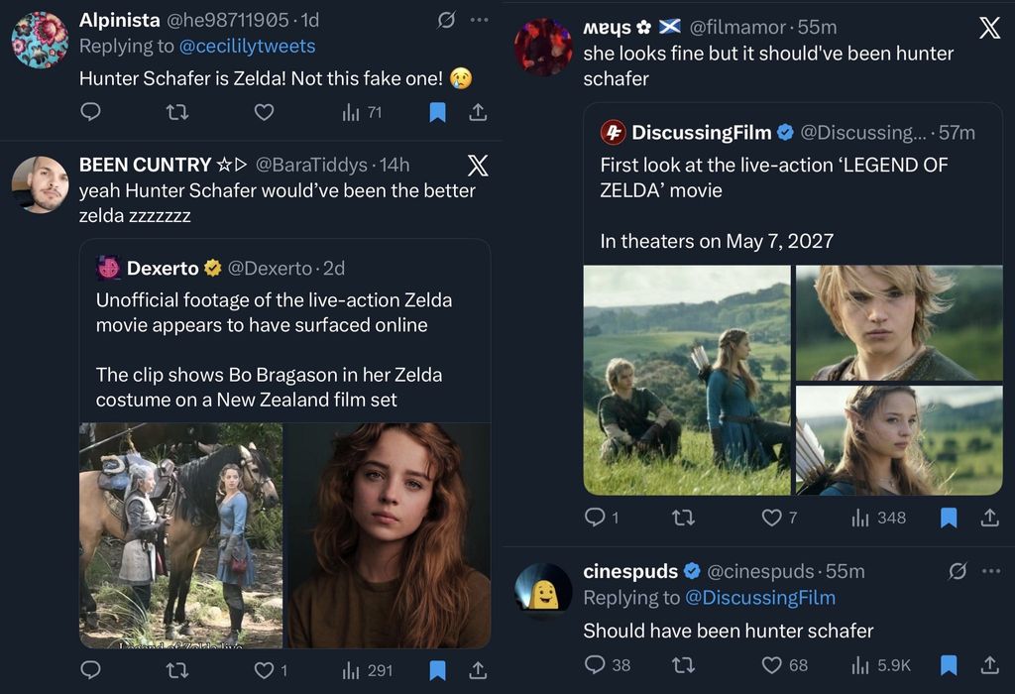Screen dimensions: 1015x694
Task: Open more options on cinespuds' tweet
Action: [990, 571]
